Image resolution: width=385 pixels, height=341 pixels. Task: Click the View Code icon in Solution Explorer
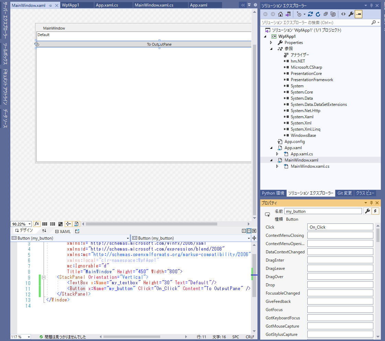click(x=343, y=14)
